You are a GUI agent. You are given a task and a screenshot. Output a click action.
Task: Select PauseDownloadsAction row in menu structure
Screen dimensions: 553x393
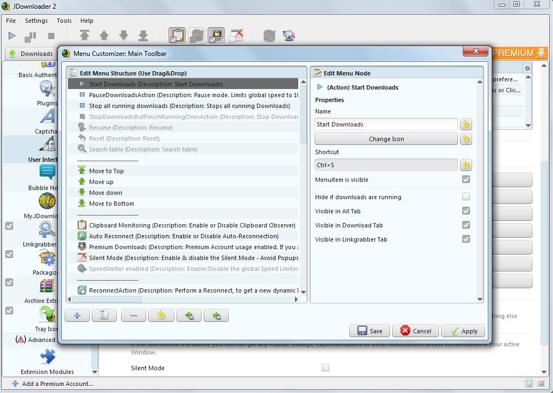coord(183,95)
